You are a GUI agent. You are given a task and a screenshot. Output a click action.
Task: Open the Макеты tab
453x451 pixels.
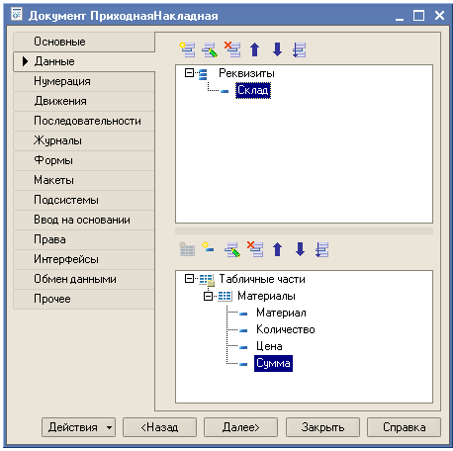pos(84,180)
